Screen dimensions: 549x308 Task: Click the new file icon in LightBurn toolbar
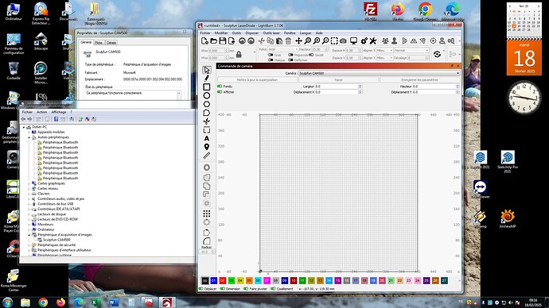tap(204, 40)
